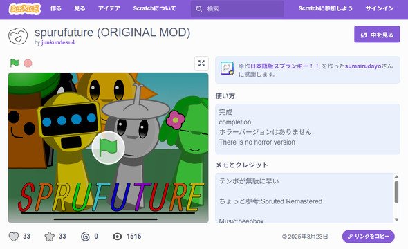Favorite the project with the star icon

point(49,237)
